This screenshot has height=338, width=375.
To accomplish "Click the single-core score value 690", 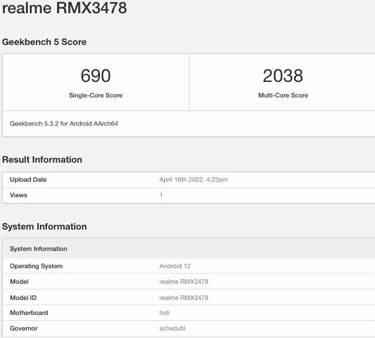I will point(96,76).
